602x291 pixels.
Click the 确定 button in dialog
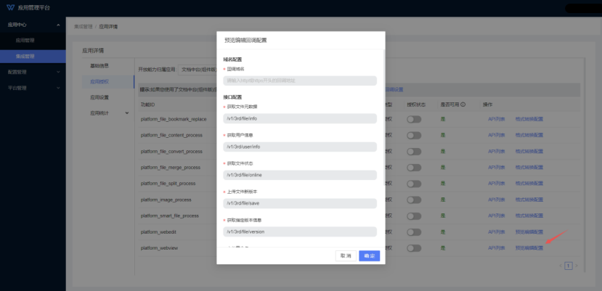click(x=369, y=255)
